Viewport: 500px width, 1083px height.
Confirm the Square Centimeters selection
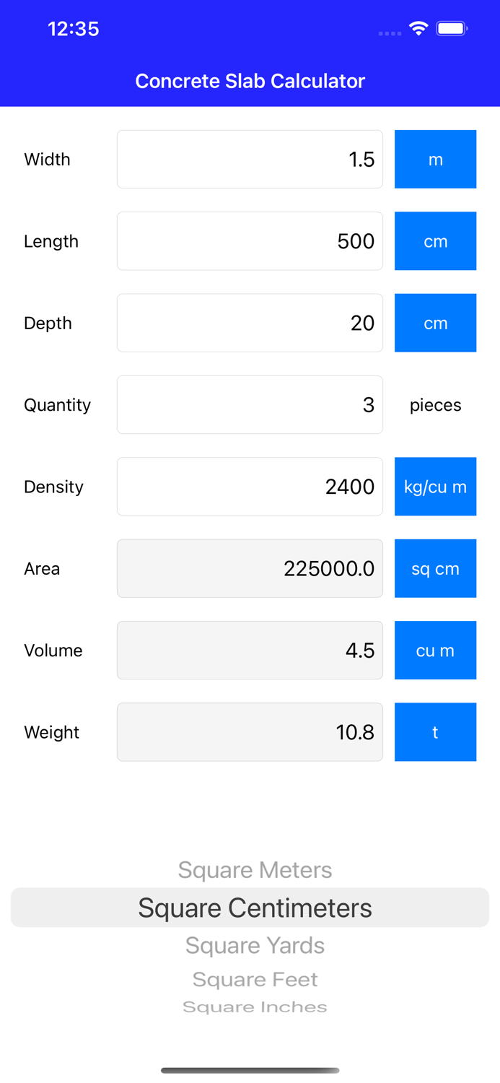pos(255,908)
